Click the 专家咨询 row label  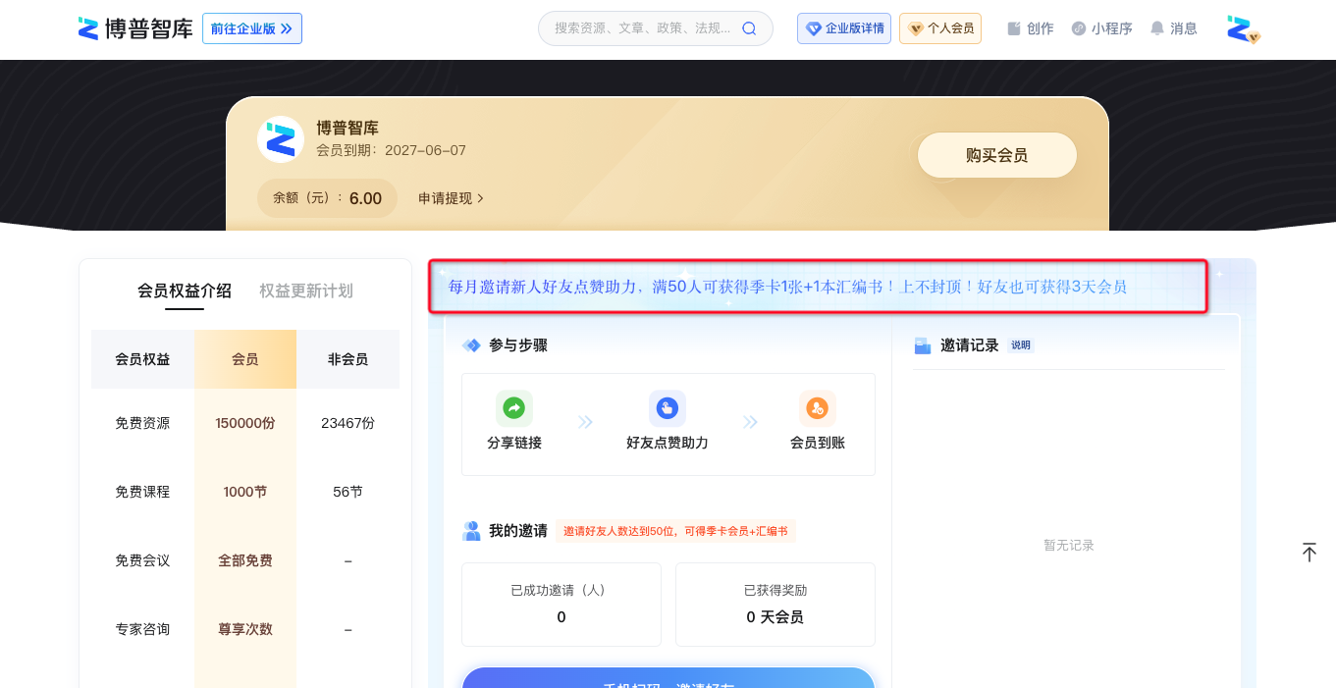coord(142,629)
